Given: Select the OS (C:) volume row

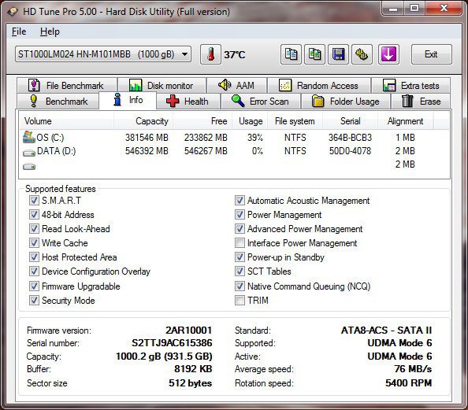Looking at the screenshot, I should click(x=234, y=138).
